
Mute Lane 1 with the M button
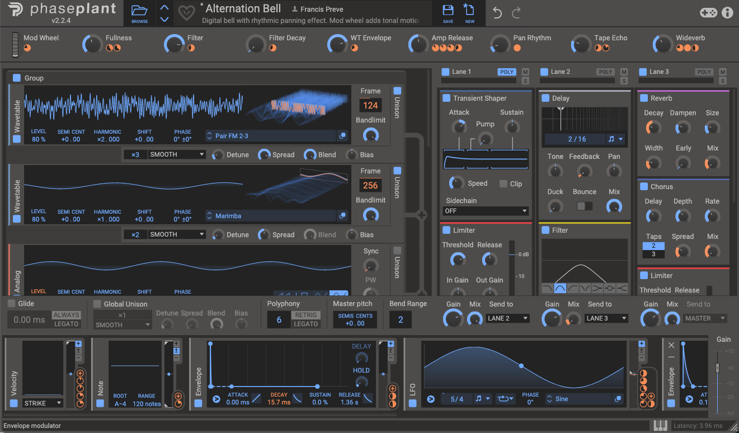point(525,72)
